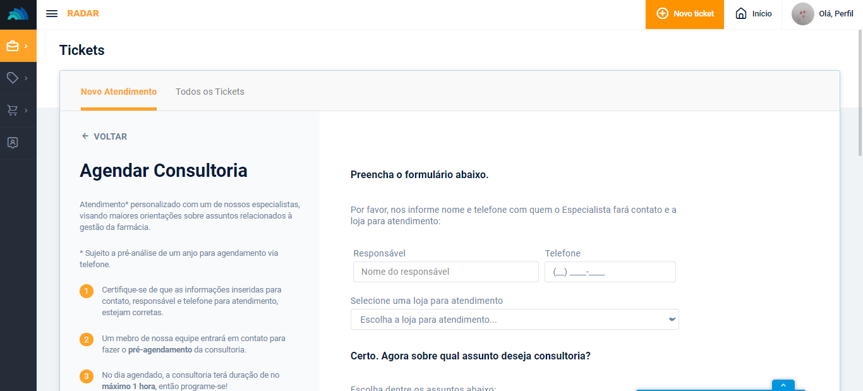863x391 pixels.
Task: Click the RADAR title in the header
Action: click(83, 14)
